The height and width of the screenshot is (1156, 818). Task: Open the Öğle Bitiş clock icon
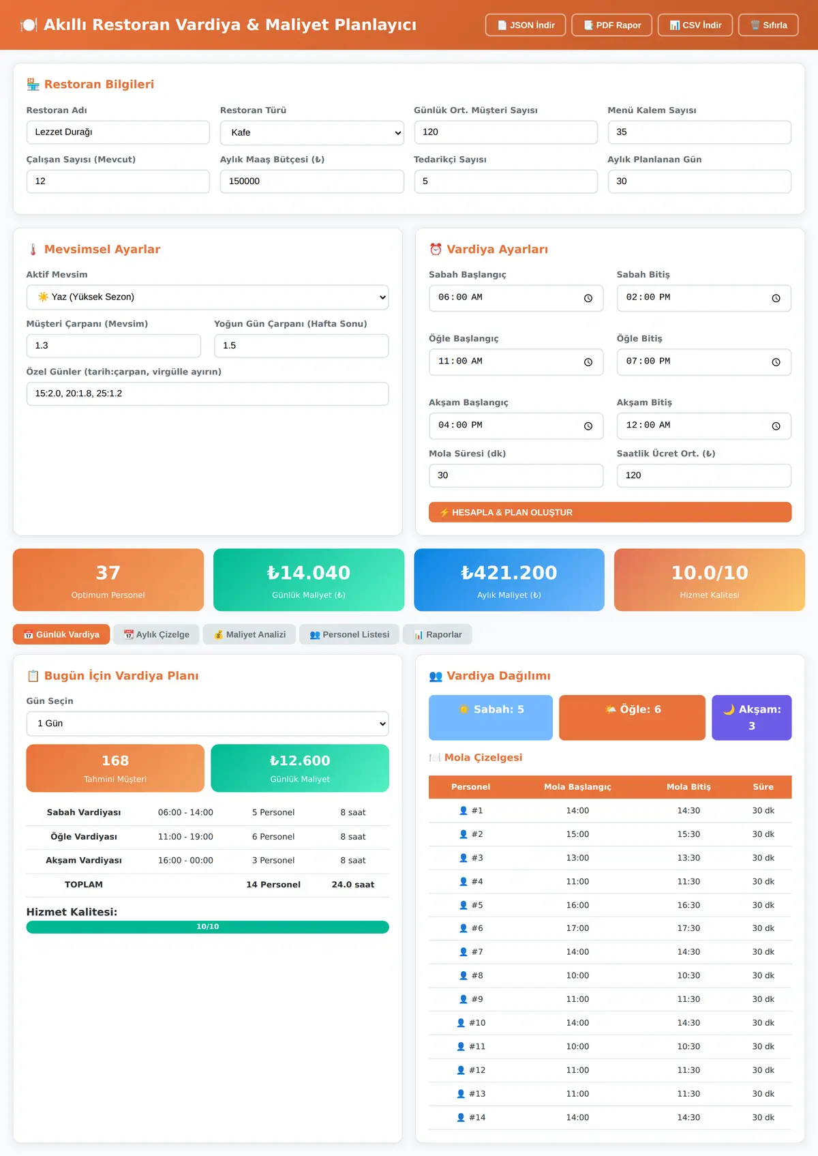pos(776,362)
